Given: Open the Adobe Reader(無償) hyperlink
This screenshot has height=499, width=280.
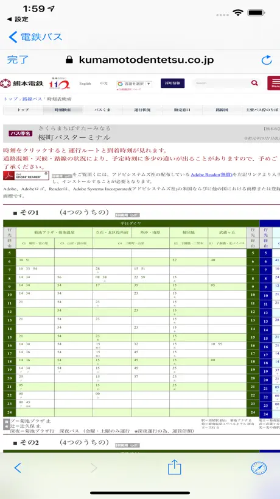Looking at the screenshot, I should click(x=212, y=174).
